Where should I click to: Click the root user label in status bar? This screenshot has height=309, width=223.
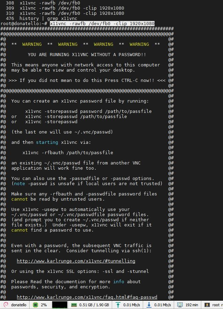tap(216, 305)
